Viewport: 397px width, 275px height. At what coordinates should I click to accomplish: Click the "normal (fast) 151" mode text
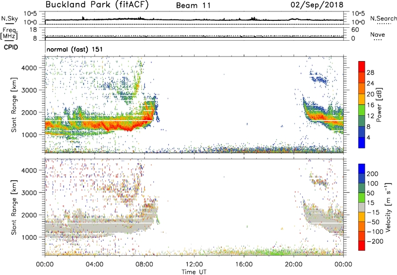point(75,49)
